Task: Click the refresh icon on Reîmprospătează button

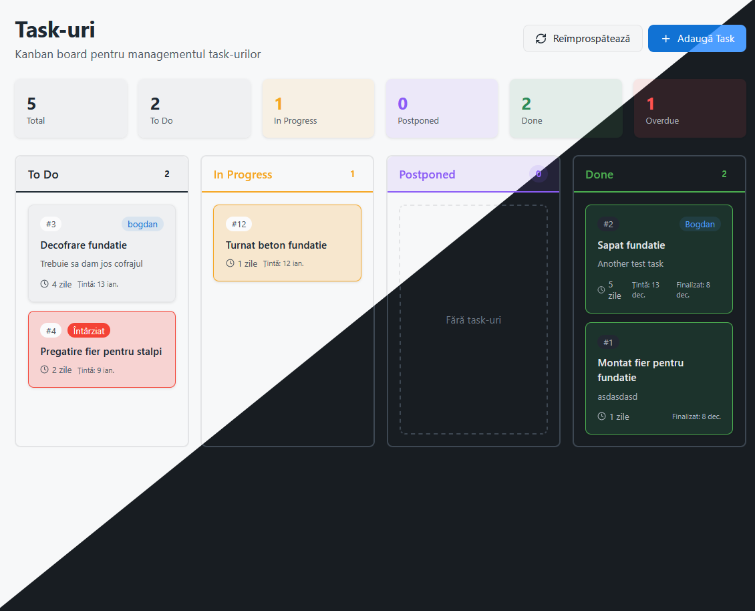Action: click(541, 38)
